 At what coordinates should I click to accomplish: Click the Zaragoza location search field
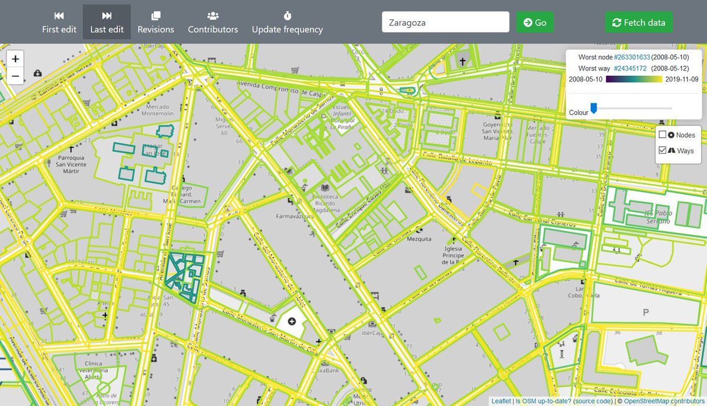pyautogui.click(x=445, y=22)
